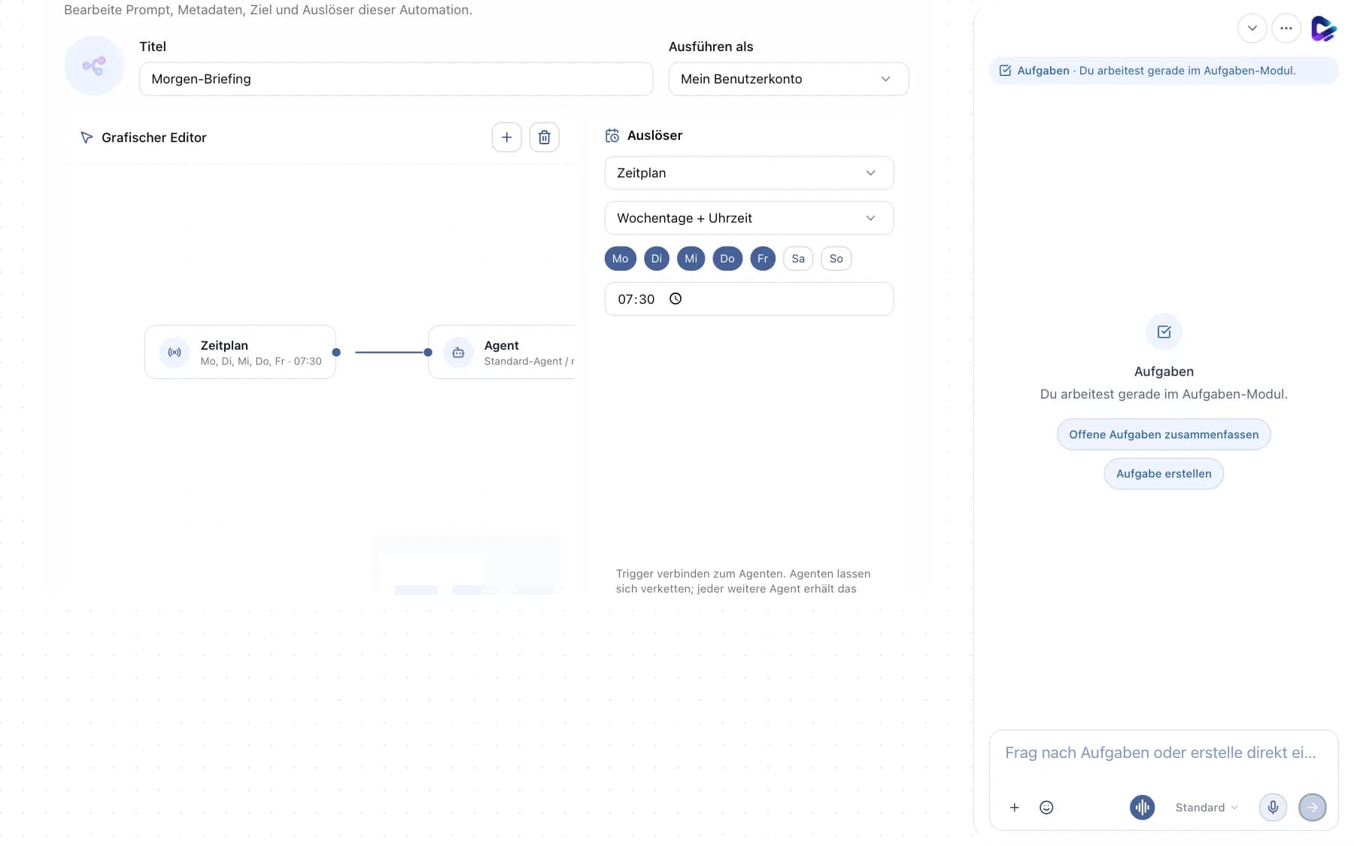The height and width of the screenshot is (846, 1354).
Task: Collapse assistant panel with chevron button
Action: coord(1252,29)
